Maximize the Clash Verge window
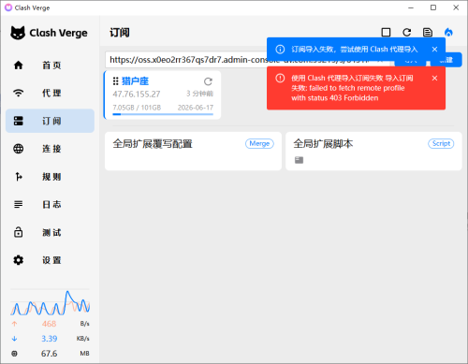Screen dimensions: 468x364 coord(433,7)
